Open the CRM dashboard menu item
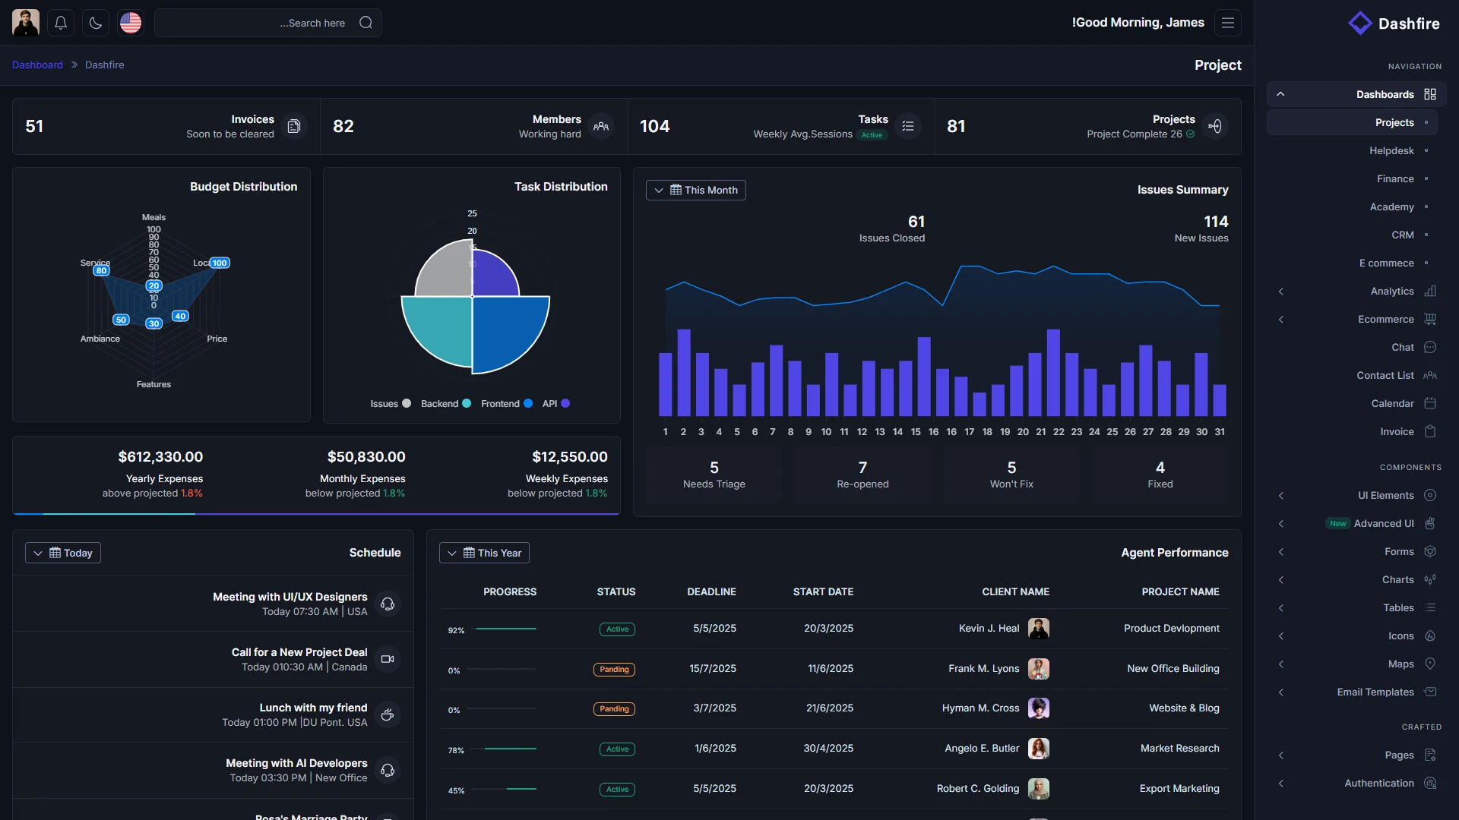 tap(1353, 235)
